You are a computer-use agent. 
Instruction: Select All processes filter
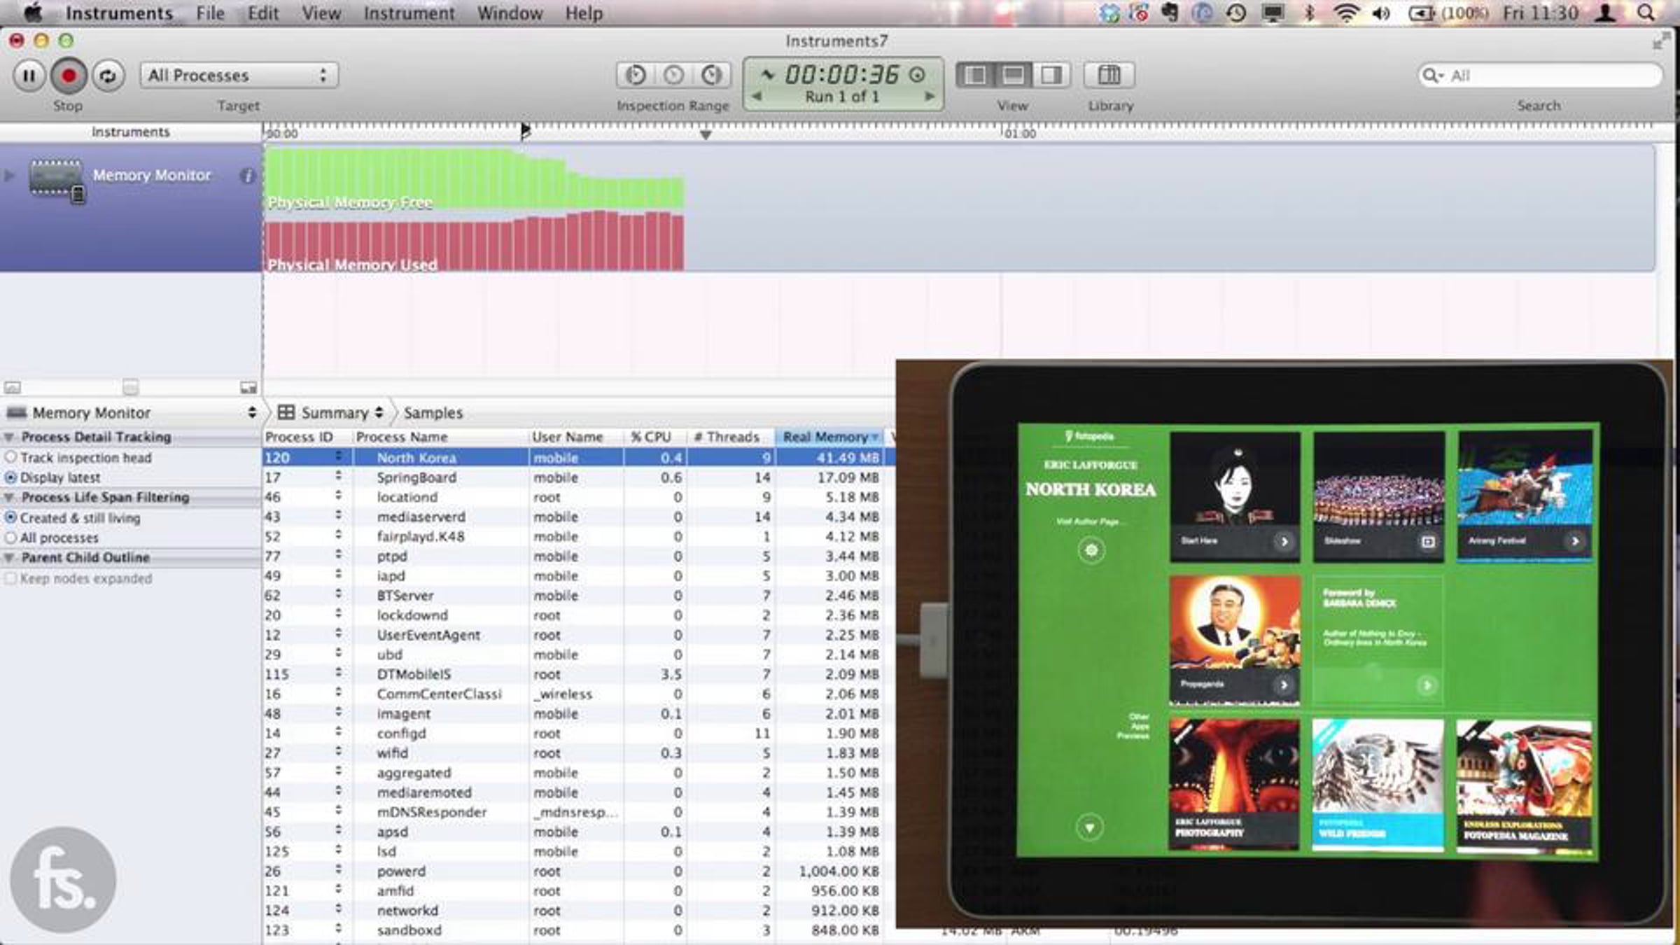point(11,538)
